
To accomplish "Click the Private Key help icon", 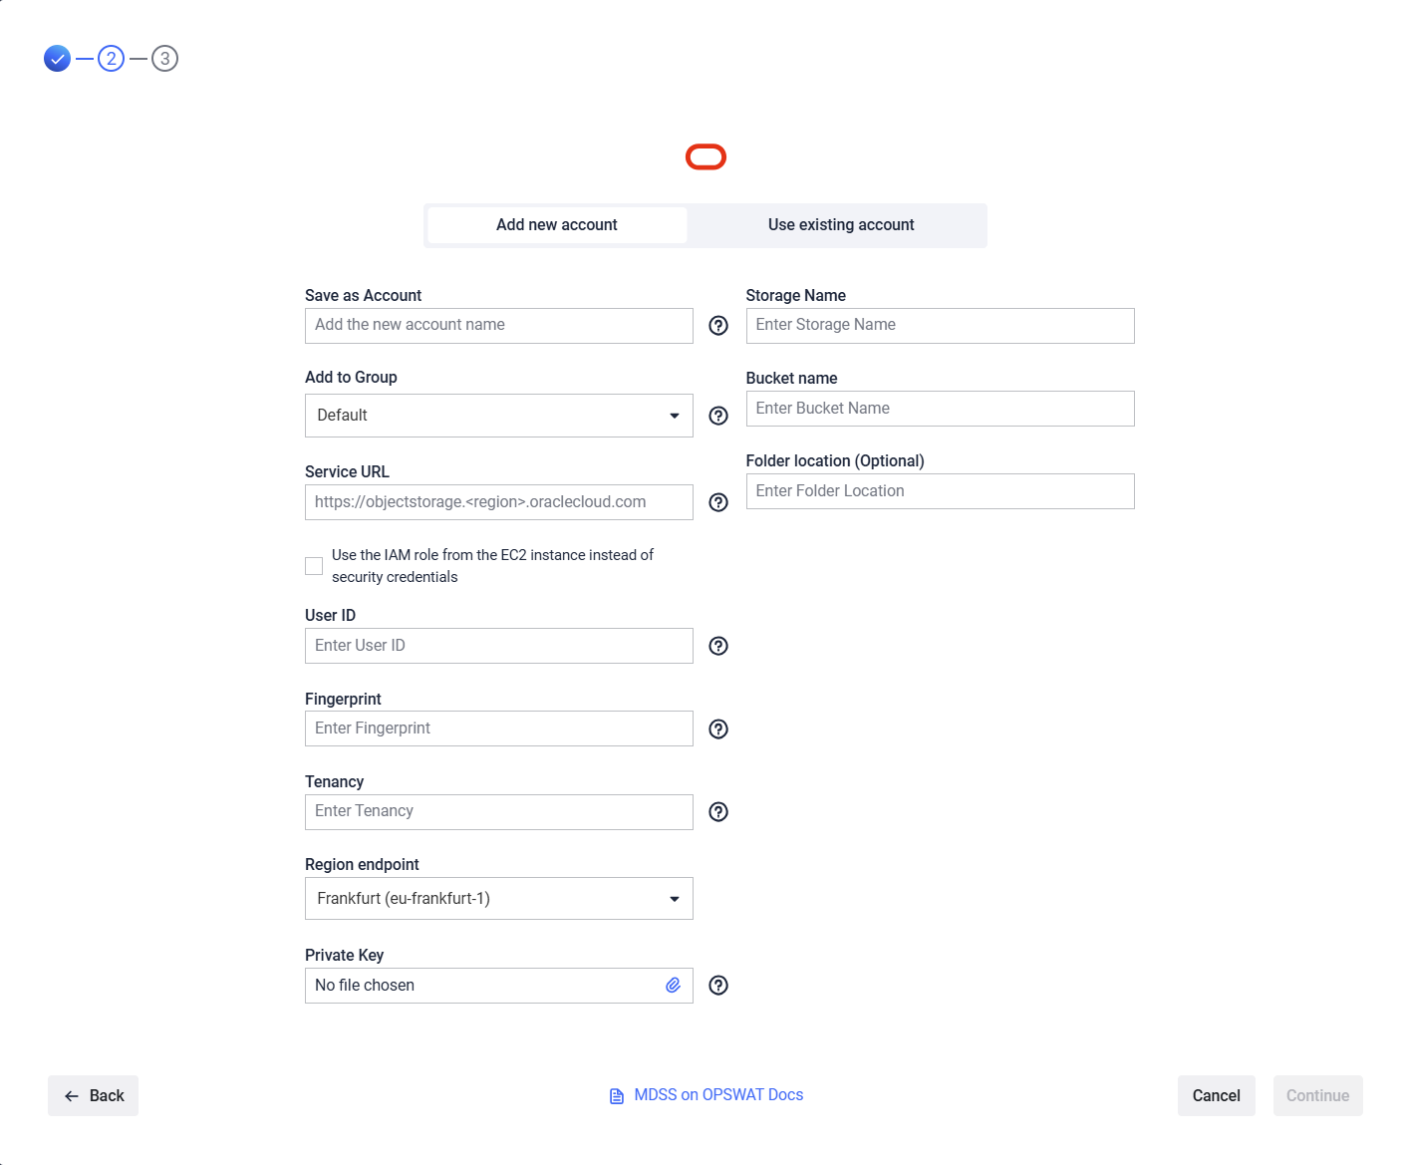I will click(x=718, y=986).
